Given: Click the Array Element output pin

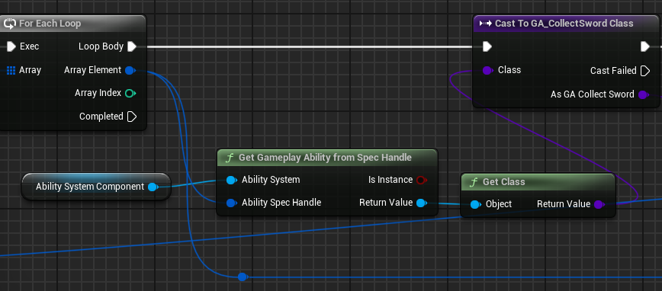Looking at the screenshot, I should [x=130, y=70].
